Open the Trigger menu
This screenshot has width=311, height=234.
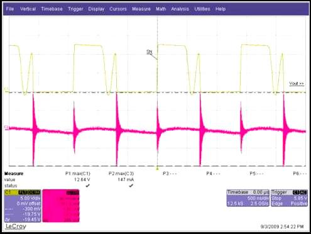[x=75, y=9]
